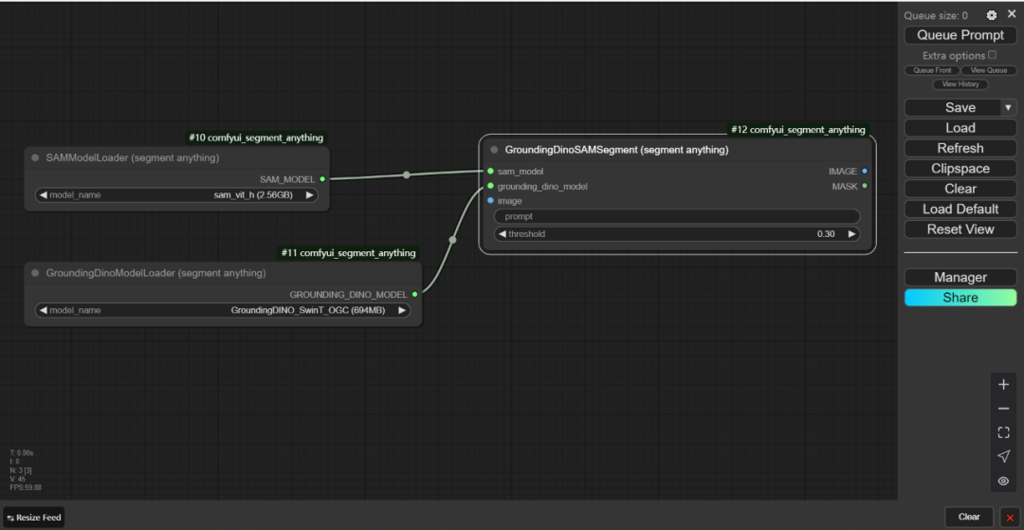Viewport: 1024px width, 530px height.
Task: Click the GROUNDING_DINO_MODEL output socket
Action: tap(414, 294)
